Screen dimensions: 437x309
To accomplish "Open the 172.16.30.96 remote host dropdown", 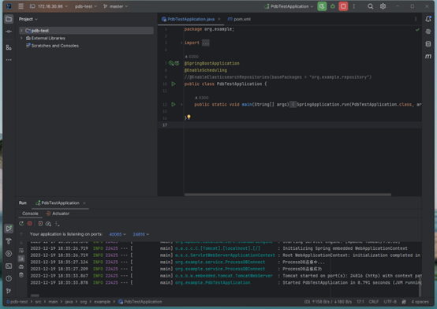I will pyautogui.click(x=49, y=6).
